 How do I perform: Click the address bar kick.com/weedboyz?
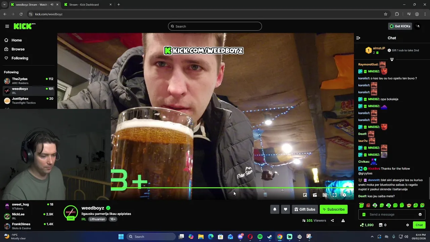[49, 14]
